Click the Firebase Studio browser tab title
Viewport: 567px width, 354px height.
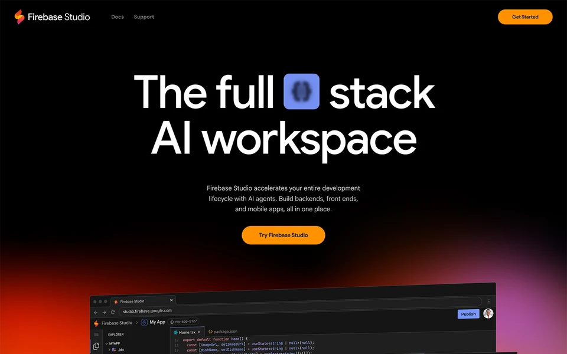(132, 301)
